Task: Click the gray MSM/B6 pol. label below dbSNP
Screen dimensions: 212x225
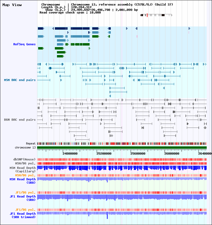Action: pyautogui.click(x=25, y=163)
